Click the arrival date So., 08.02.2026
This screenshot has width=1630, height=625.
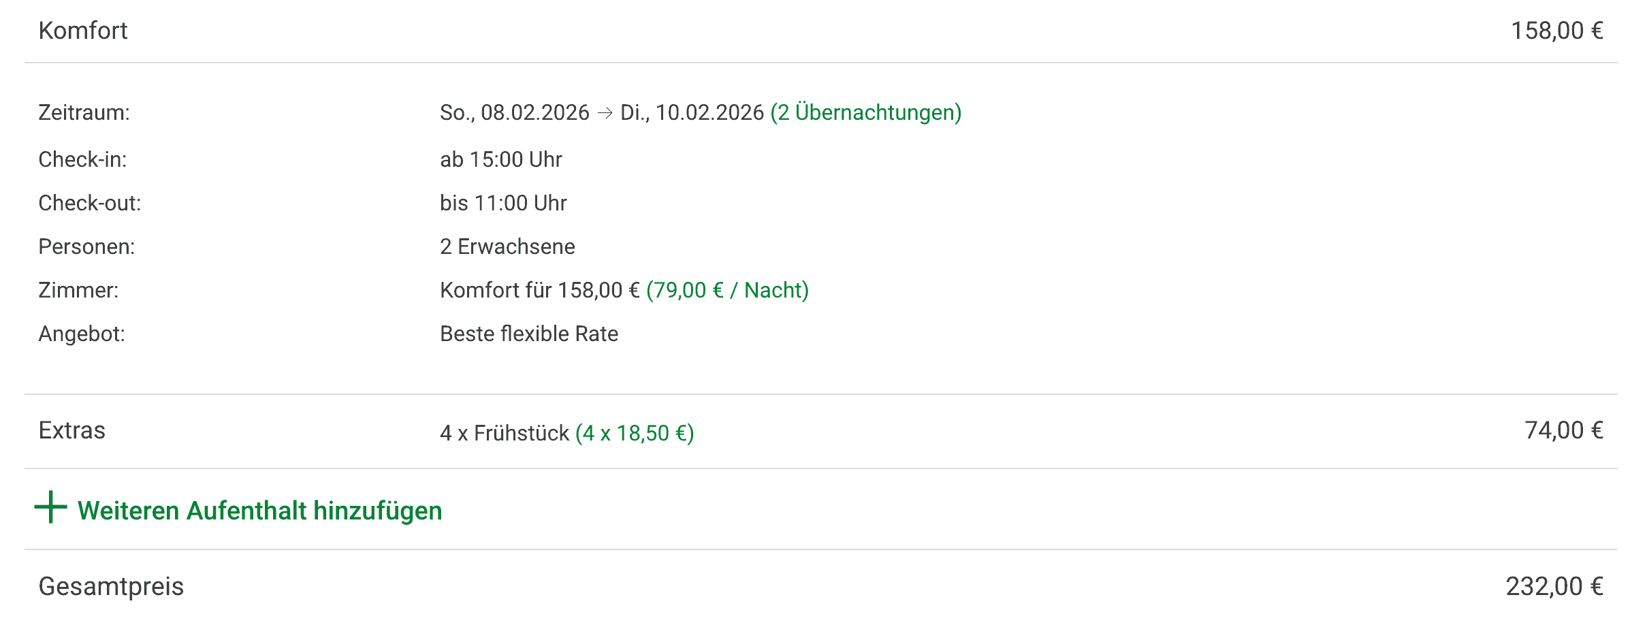click(514, 112)
